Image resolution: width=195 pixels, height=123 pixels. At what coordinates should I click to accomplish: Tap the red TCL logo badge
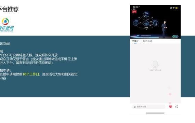click(x=134, y=12)
